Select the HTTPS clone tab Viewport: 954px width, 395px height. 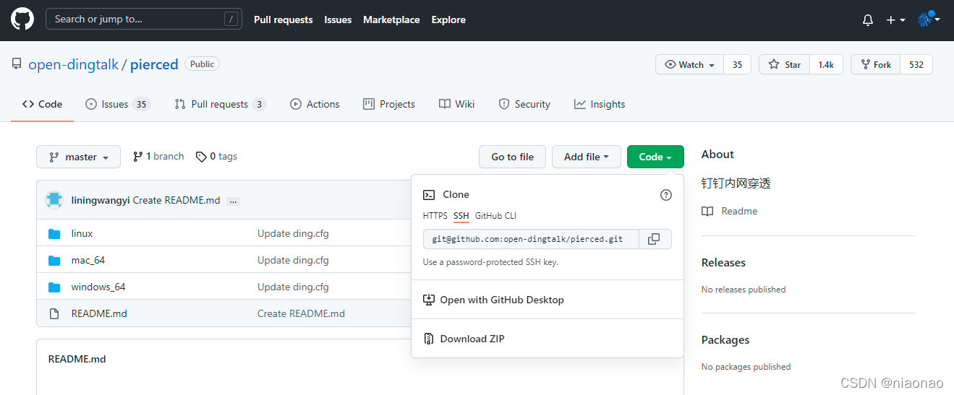point(435,216)
